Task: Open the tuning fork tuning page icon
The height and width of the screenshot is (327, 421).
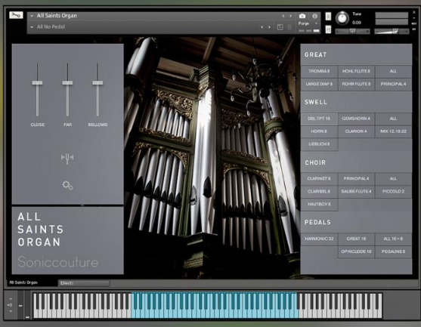Action: 67,159
